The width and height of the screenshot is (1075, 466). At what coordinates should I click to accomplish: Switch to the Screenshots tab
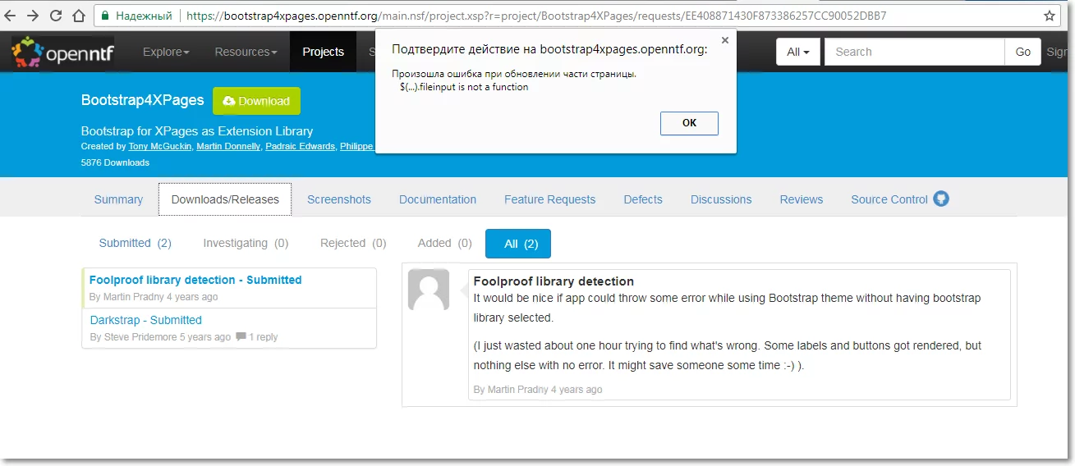(x=338, y=199)
